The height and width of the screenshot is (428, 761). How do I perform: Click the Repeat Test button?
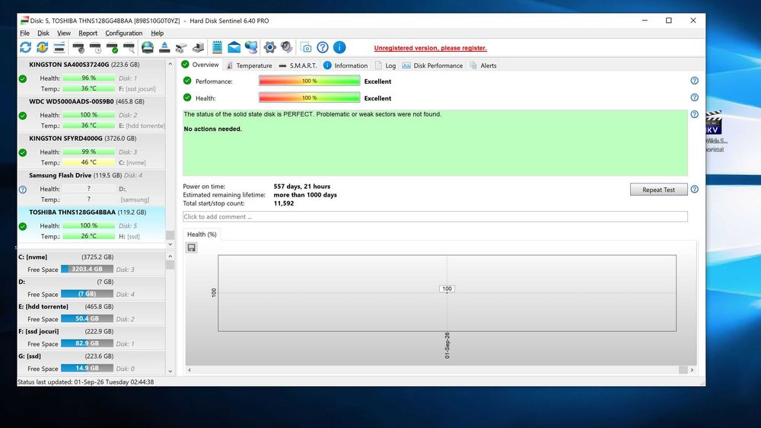(x=658, y=190)
